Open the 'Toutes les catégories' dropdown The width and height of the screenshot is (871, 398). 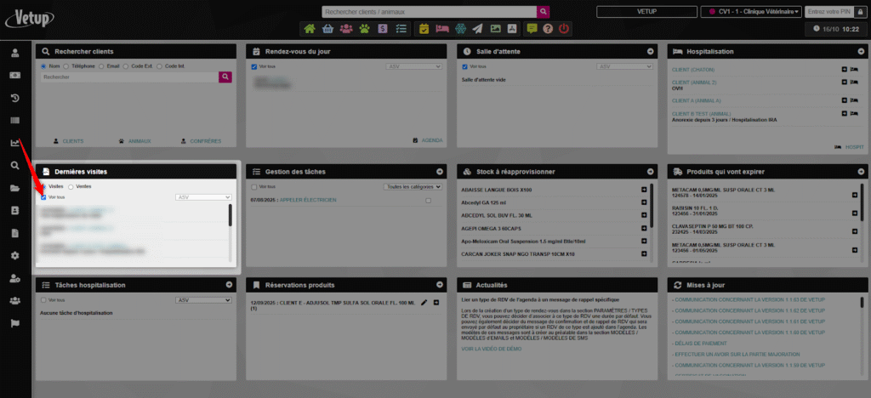click(x=413, y=186)
